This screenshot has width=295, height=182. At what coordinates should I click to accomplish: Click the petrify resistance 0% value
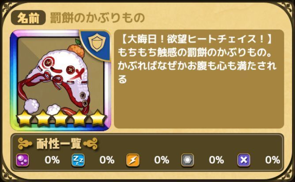(x=216, y=160)
